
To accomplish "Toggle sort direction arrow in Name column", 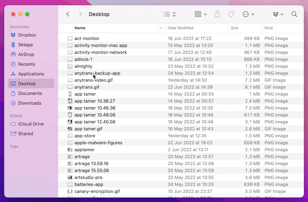I will [161, 28].
